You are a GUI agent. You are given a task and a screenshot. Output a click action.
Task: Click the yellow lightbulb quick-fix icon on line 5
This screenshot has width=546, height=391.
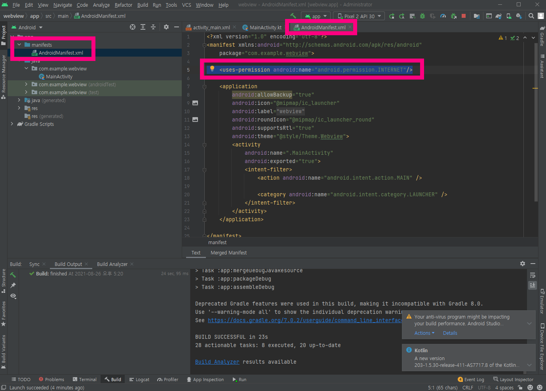click(212, 69)
